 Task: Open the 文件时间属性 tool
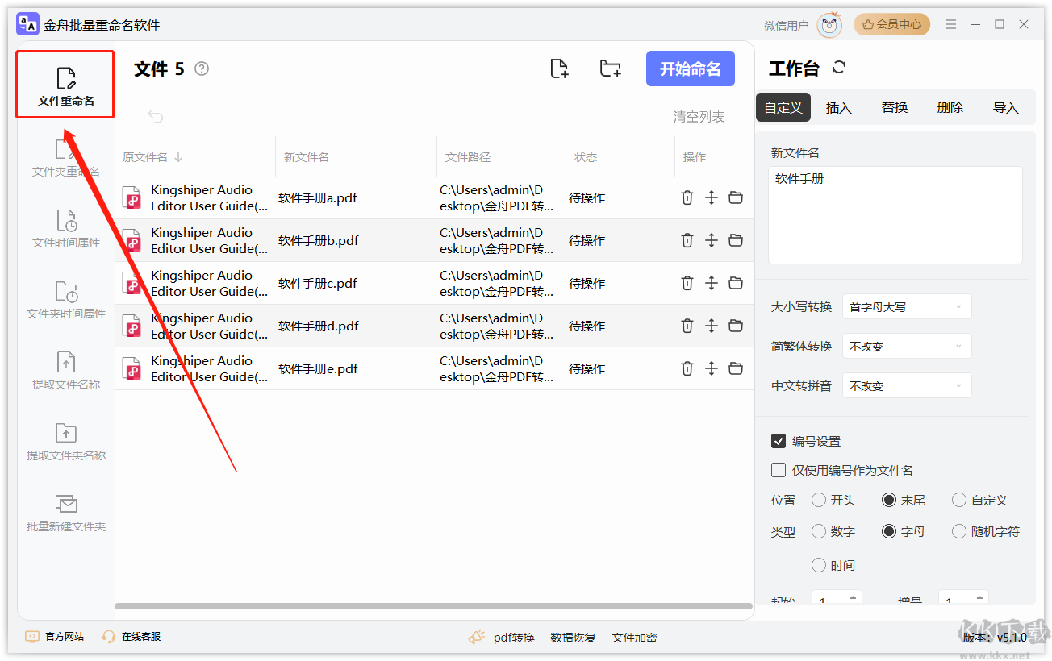click(x=65, y=231)
